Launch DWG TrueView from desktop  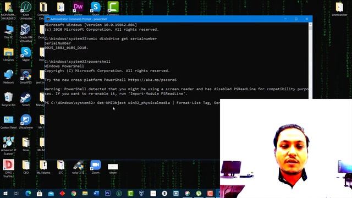click(9, 168)
